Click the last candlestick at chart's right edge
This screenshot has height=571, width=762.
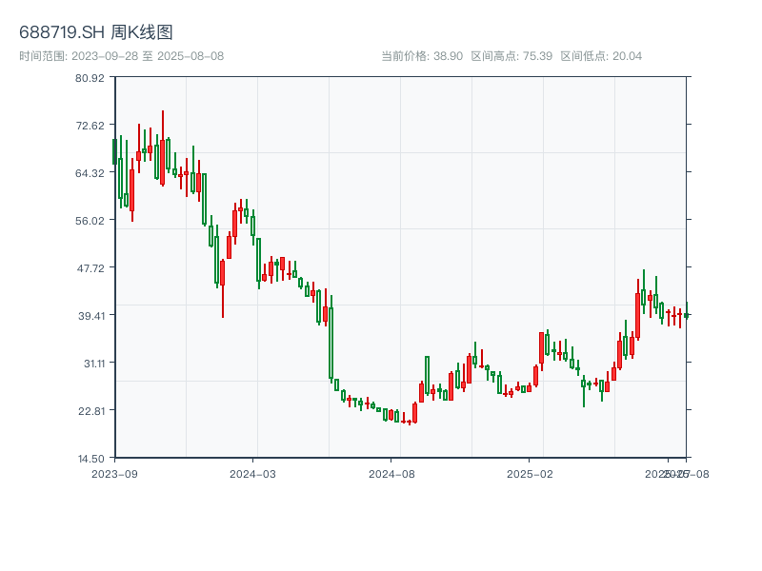click(686, 314)
